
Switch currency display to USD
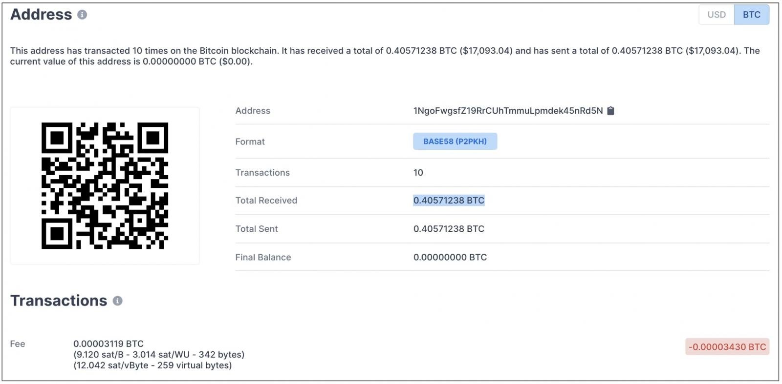pos(716,15)
